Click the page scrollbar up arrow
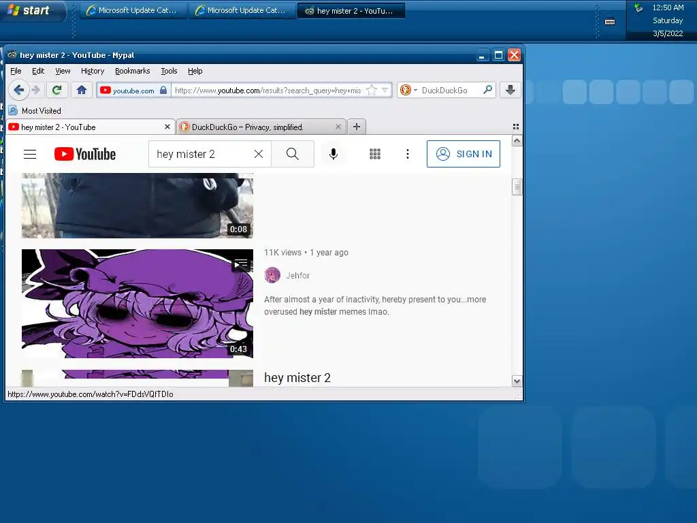 coord(517,141)
